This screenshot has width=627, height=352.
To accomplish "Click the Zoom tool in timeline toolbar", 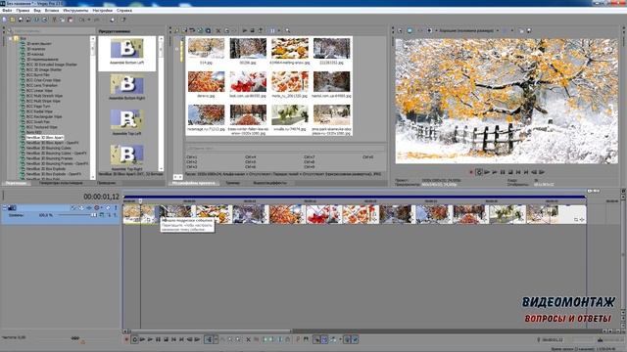I will point(238,339).
